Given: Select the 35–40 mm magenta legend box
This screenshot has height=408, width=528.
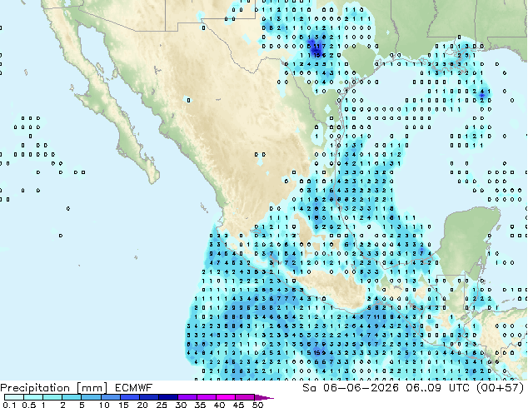Looking at the screenshot, I should point(207,397).
